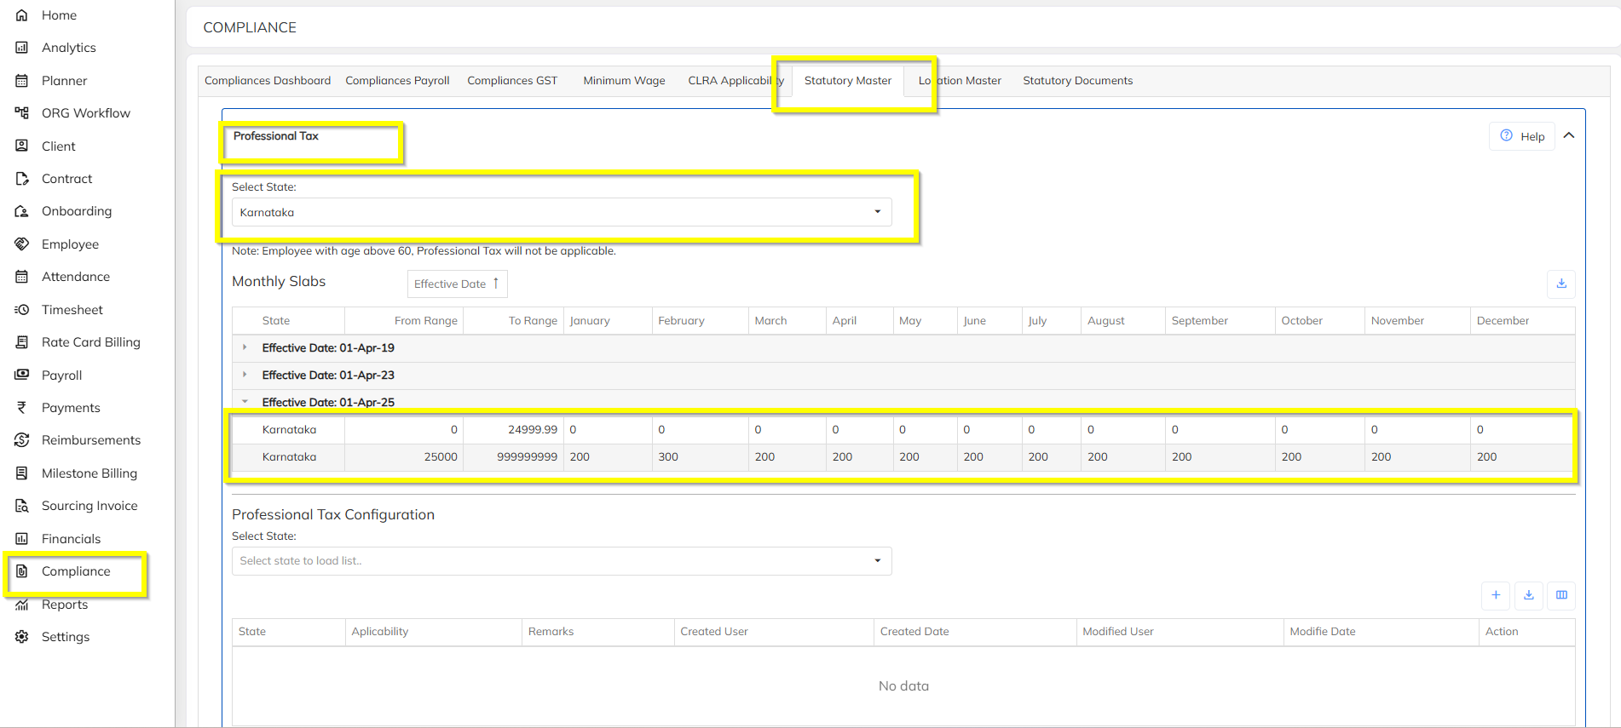Viewport: 1621px width, 728px height.
Task: Open the Reports section
Action: point(65,605)
